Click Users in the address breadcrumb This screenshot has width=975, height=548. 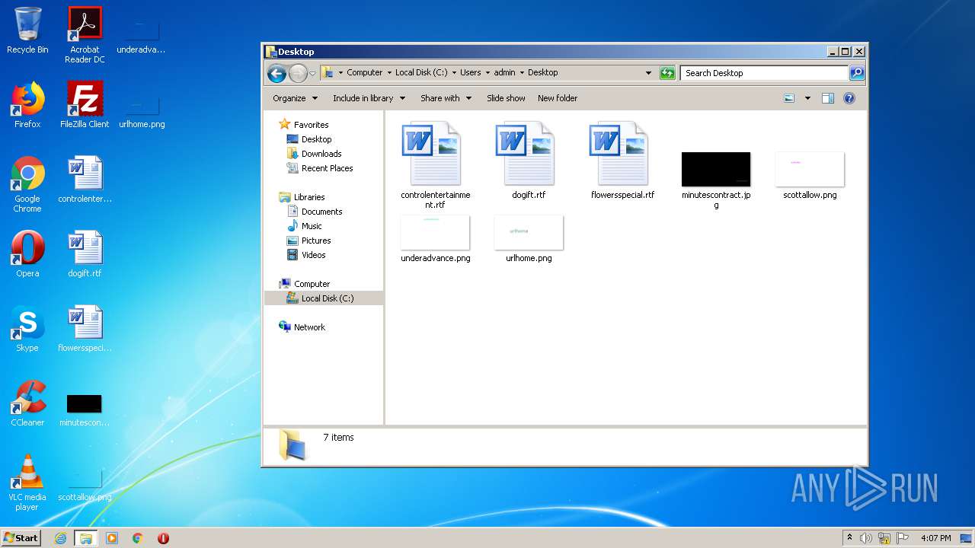(470, 72)
